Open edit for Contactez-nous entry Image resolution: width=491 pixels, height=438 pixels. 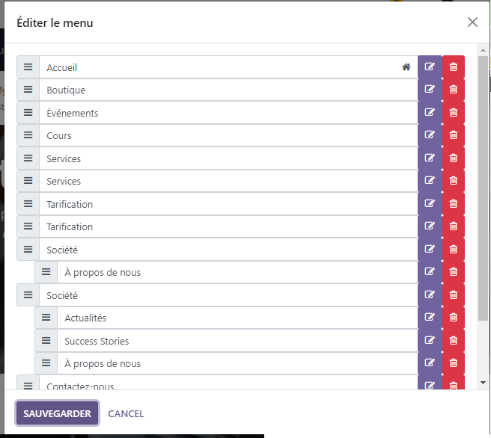click(x=430, y=385)
